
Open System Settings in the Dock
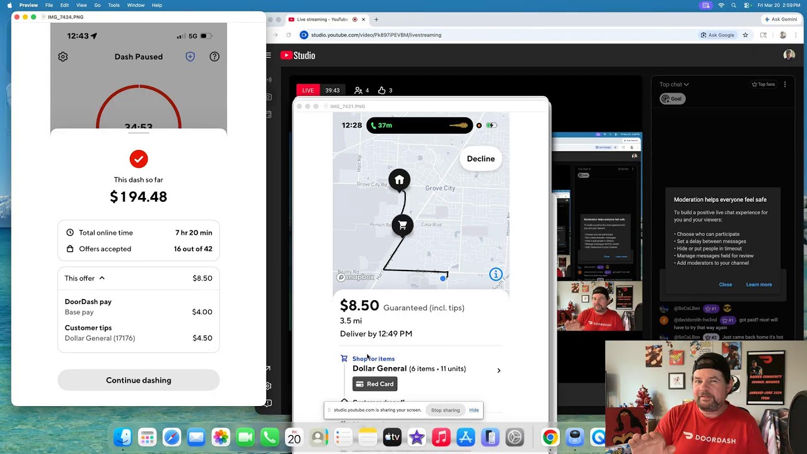[x=515, y=437]
